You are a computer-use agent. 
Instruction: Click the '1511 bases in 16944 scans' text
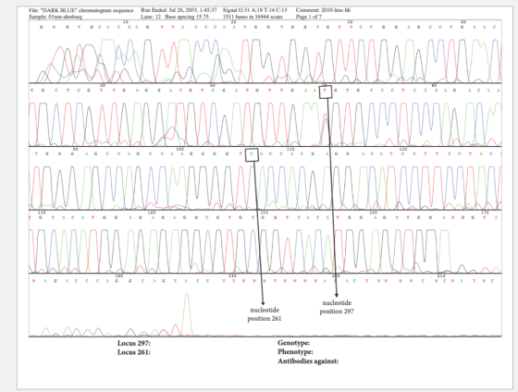tap(253, 17)
